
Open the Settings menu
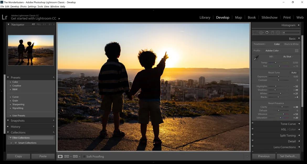[x=32, y=6]
